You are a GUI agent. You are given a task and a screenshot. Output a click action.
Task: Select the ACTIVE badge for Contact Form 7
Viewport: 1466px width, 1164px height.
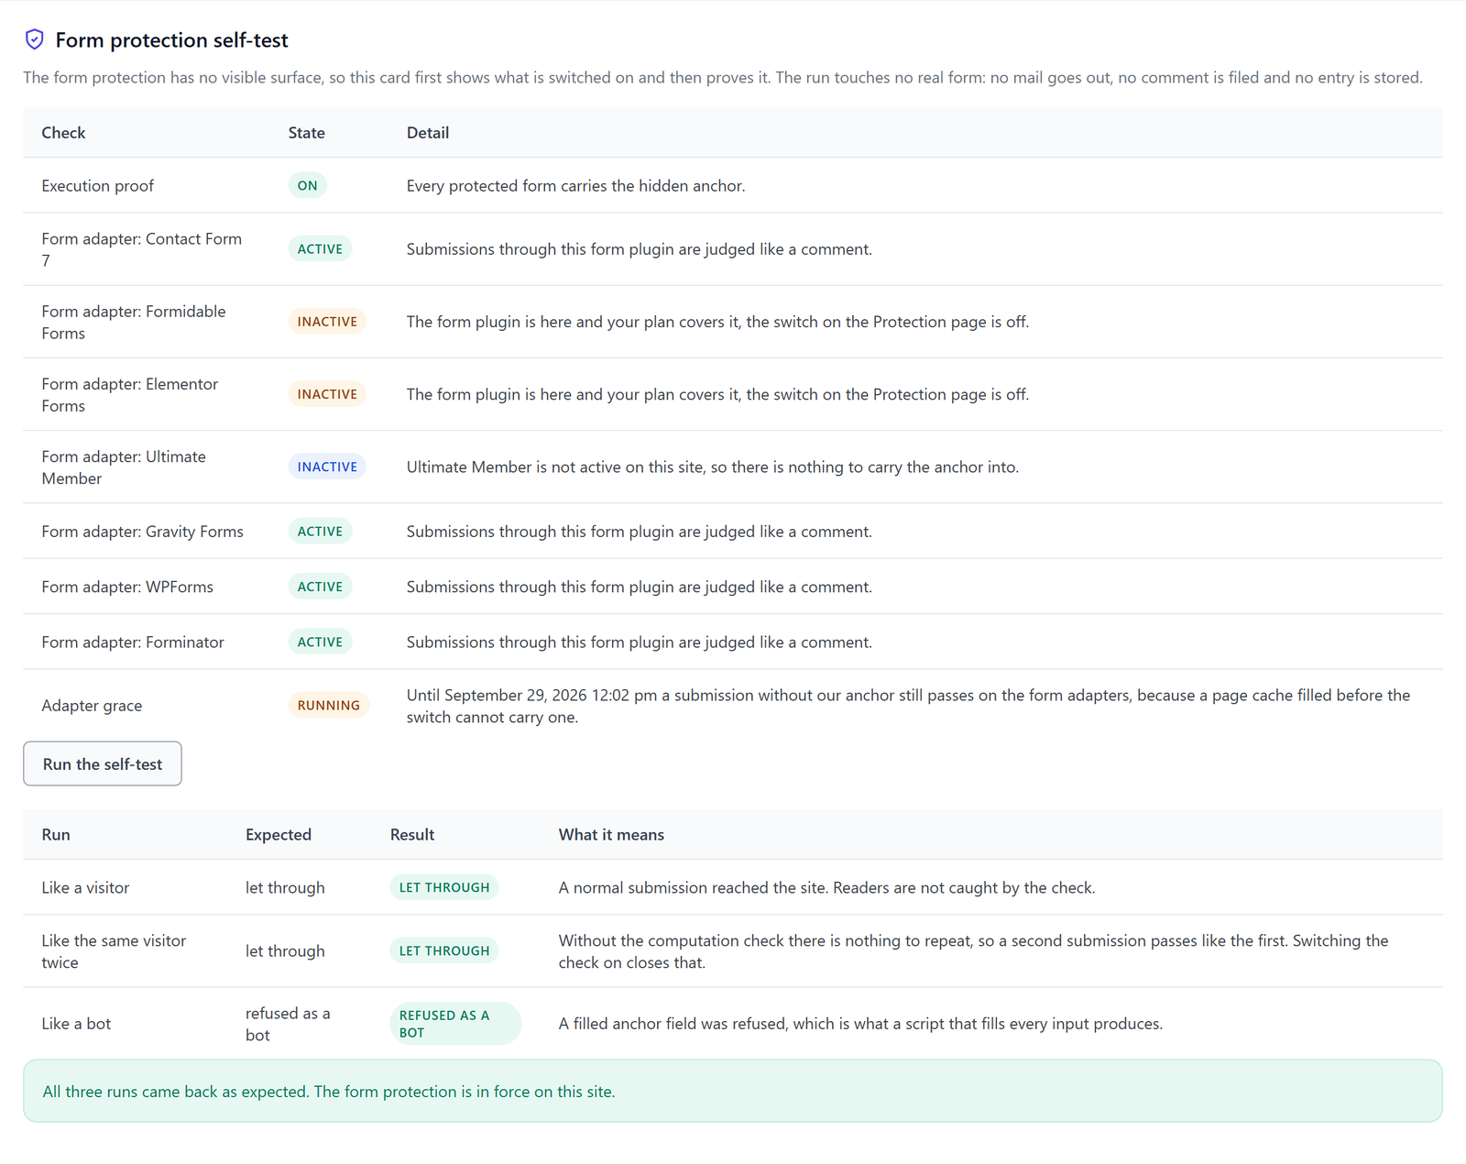(320, 248)
